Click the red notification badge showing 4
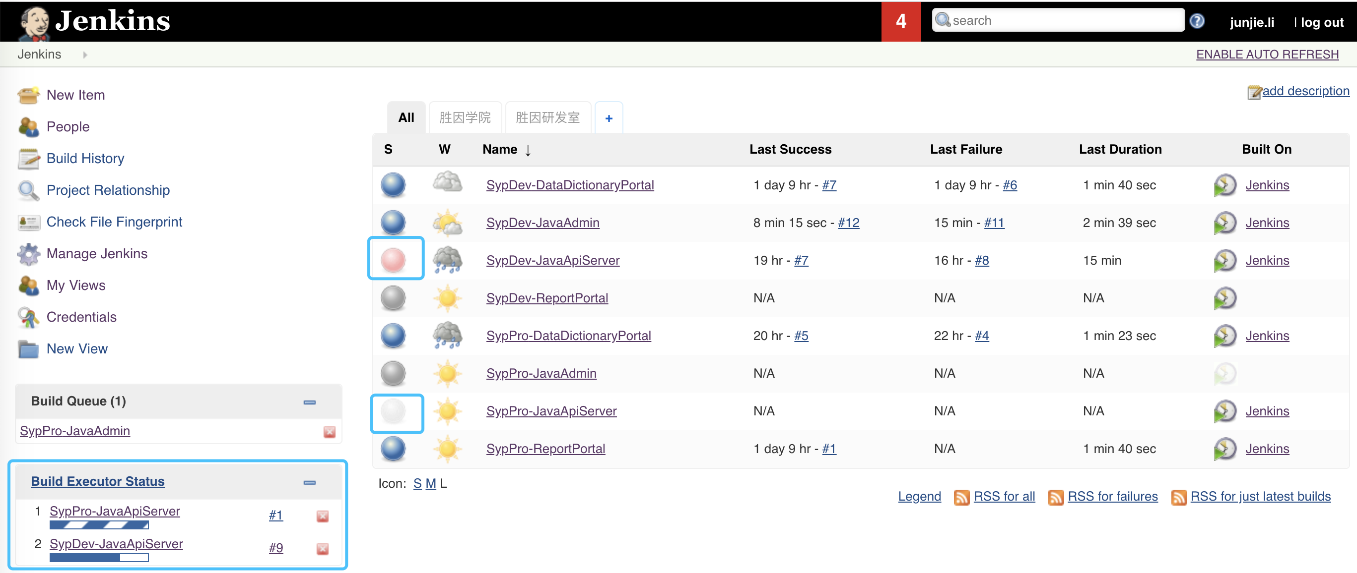1357x573 pixels. pyautogui.click(x=901, y=21)
